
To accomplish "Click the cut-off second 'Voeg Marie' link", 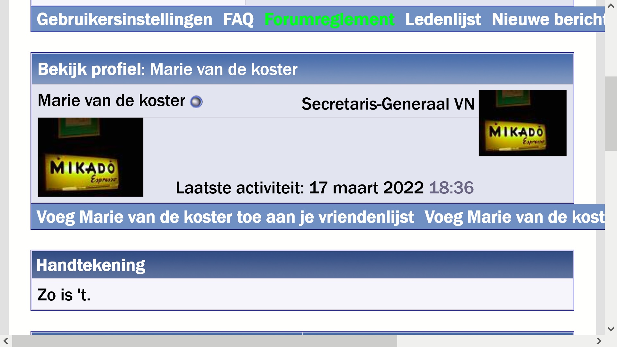I will 514,217.
